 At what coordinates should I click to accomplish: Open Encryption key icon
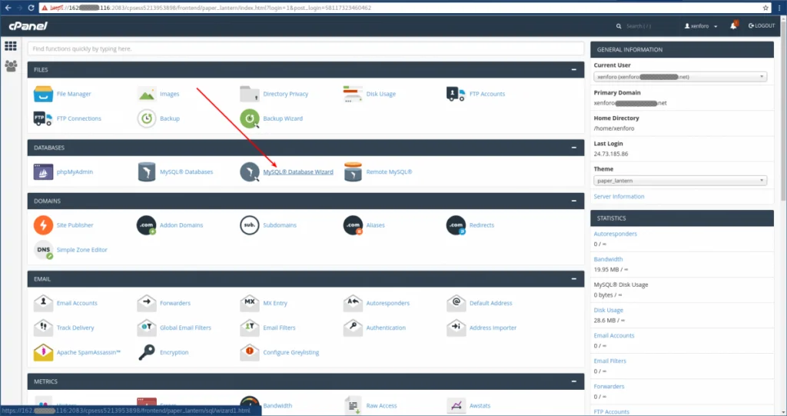point(147,352)
